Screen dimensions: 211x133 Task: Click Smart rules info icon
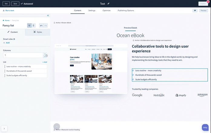click(x=14, y=39)
